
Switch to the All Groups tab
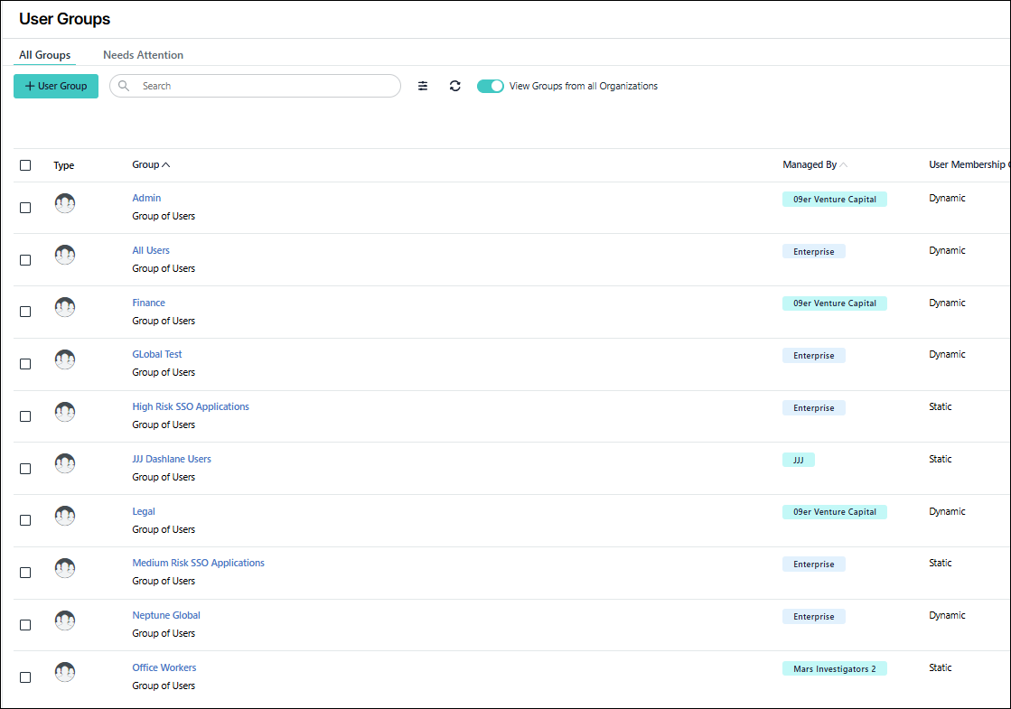[44, 55]
